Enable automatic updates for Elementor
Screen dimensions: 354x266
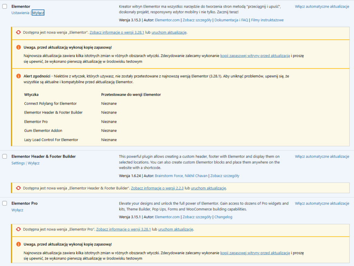322,6
